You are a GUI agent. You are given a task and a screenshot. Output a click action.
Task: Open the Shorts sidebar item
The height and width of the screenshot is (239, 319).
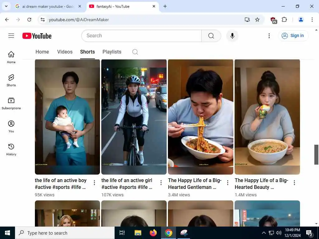pyautogui.click(x=11, y=80)
